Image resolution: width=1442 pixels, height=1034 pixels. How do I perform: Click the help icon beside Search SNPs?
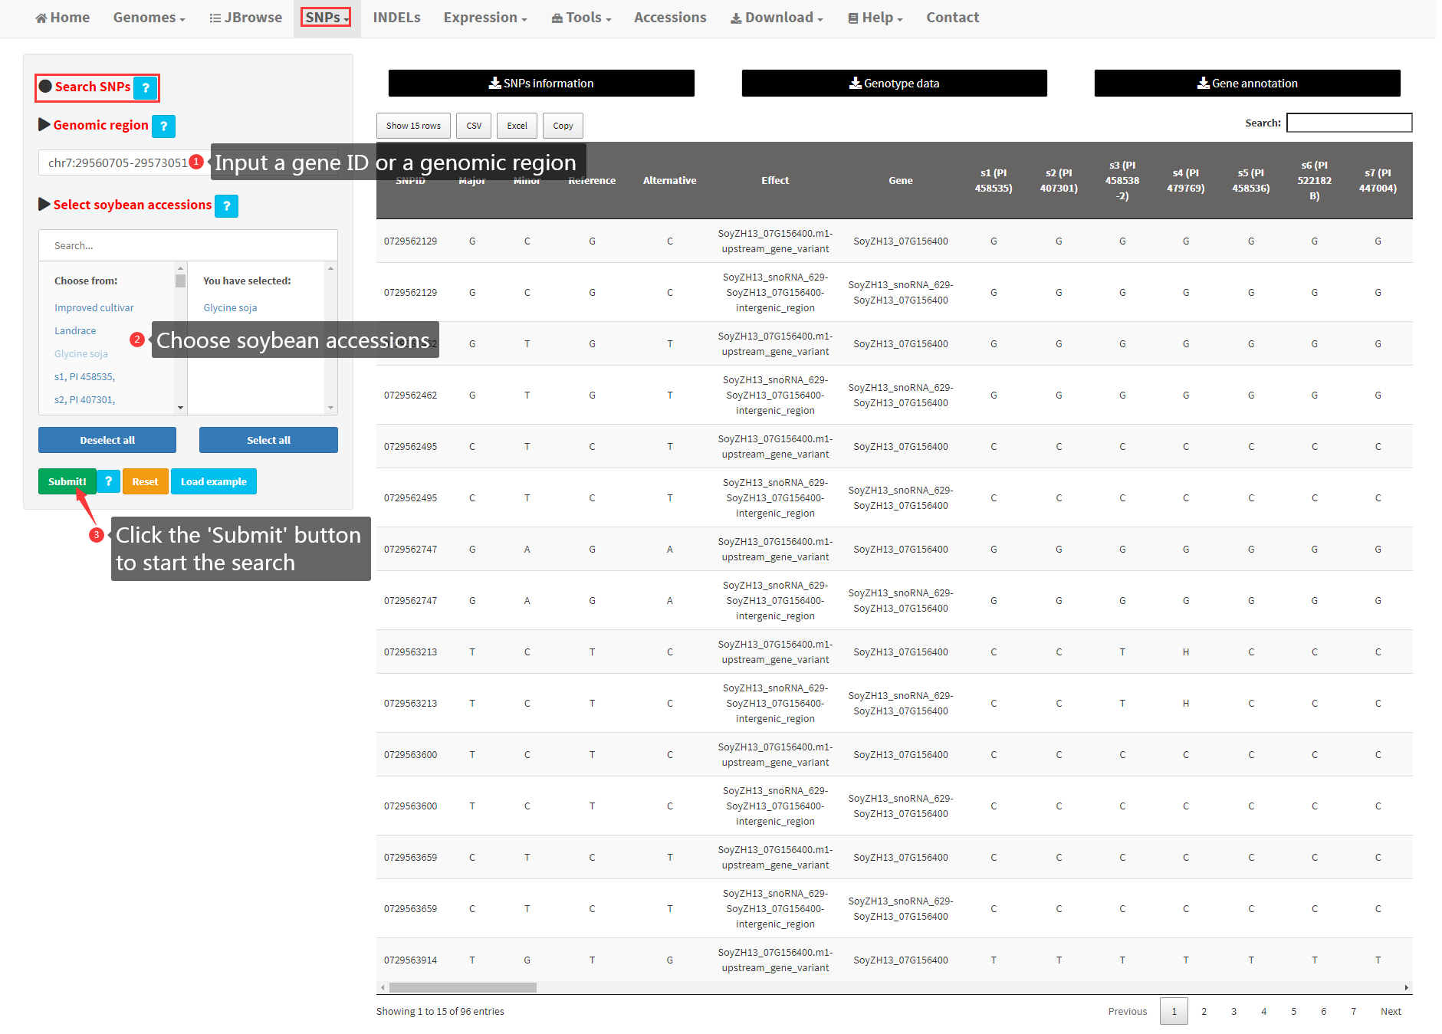[145, 88]
